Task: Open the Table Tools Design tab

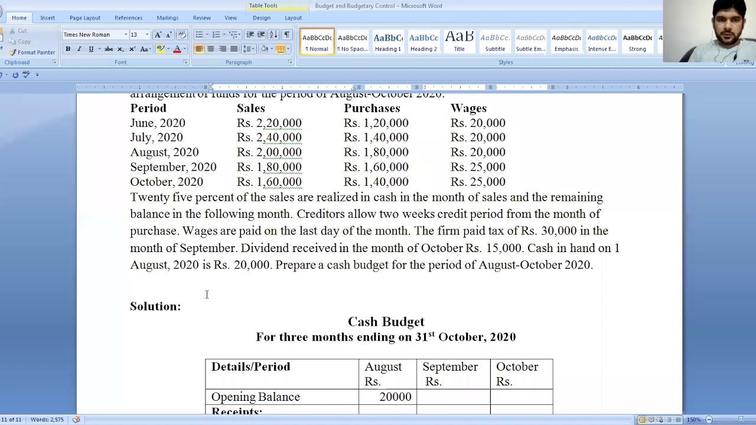Action: pos(261,18)
